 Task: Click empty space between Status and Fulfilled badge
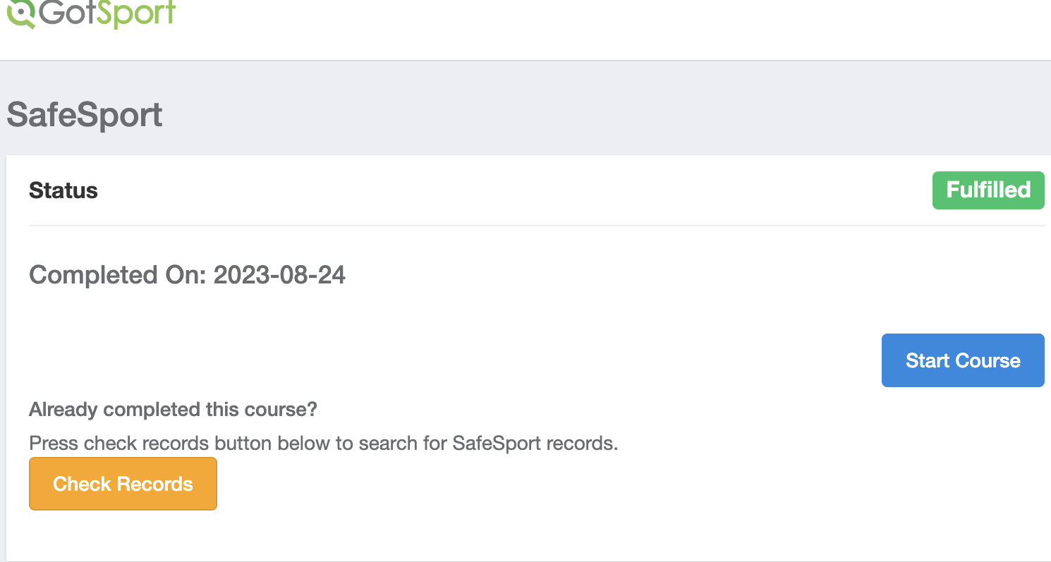(494, 191)
